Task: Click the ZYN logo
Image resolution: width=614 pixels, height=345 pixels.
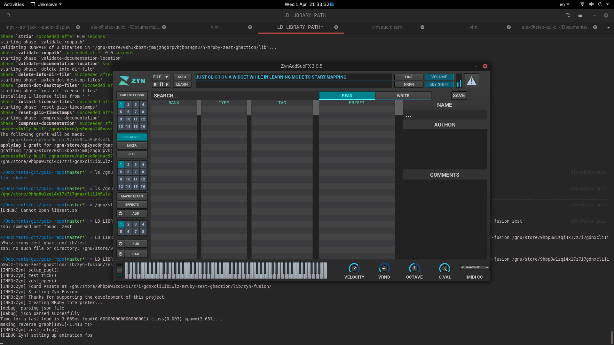Action: tap(132, 81)
